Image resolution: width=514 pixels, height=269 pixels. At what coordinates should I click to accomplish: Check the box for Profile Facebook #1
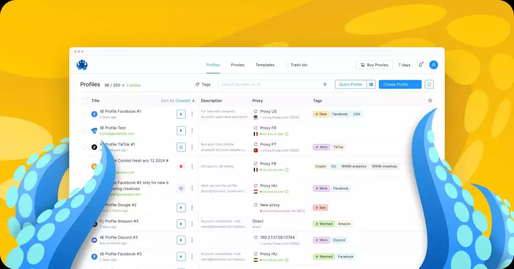(84, 114)
